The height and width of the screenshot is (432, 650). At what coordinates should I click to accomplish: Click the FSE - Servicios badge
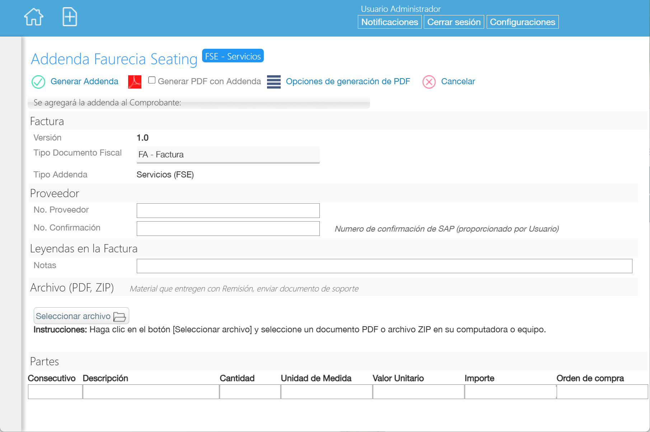(x=233, y=56)
